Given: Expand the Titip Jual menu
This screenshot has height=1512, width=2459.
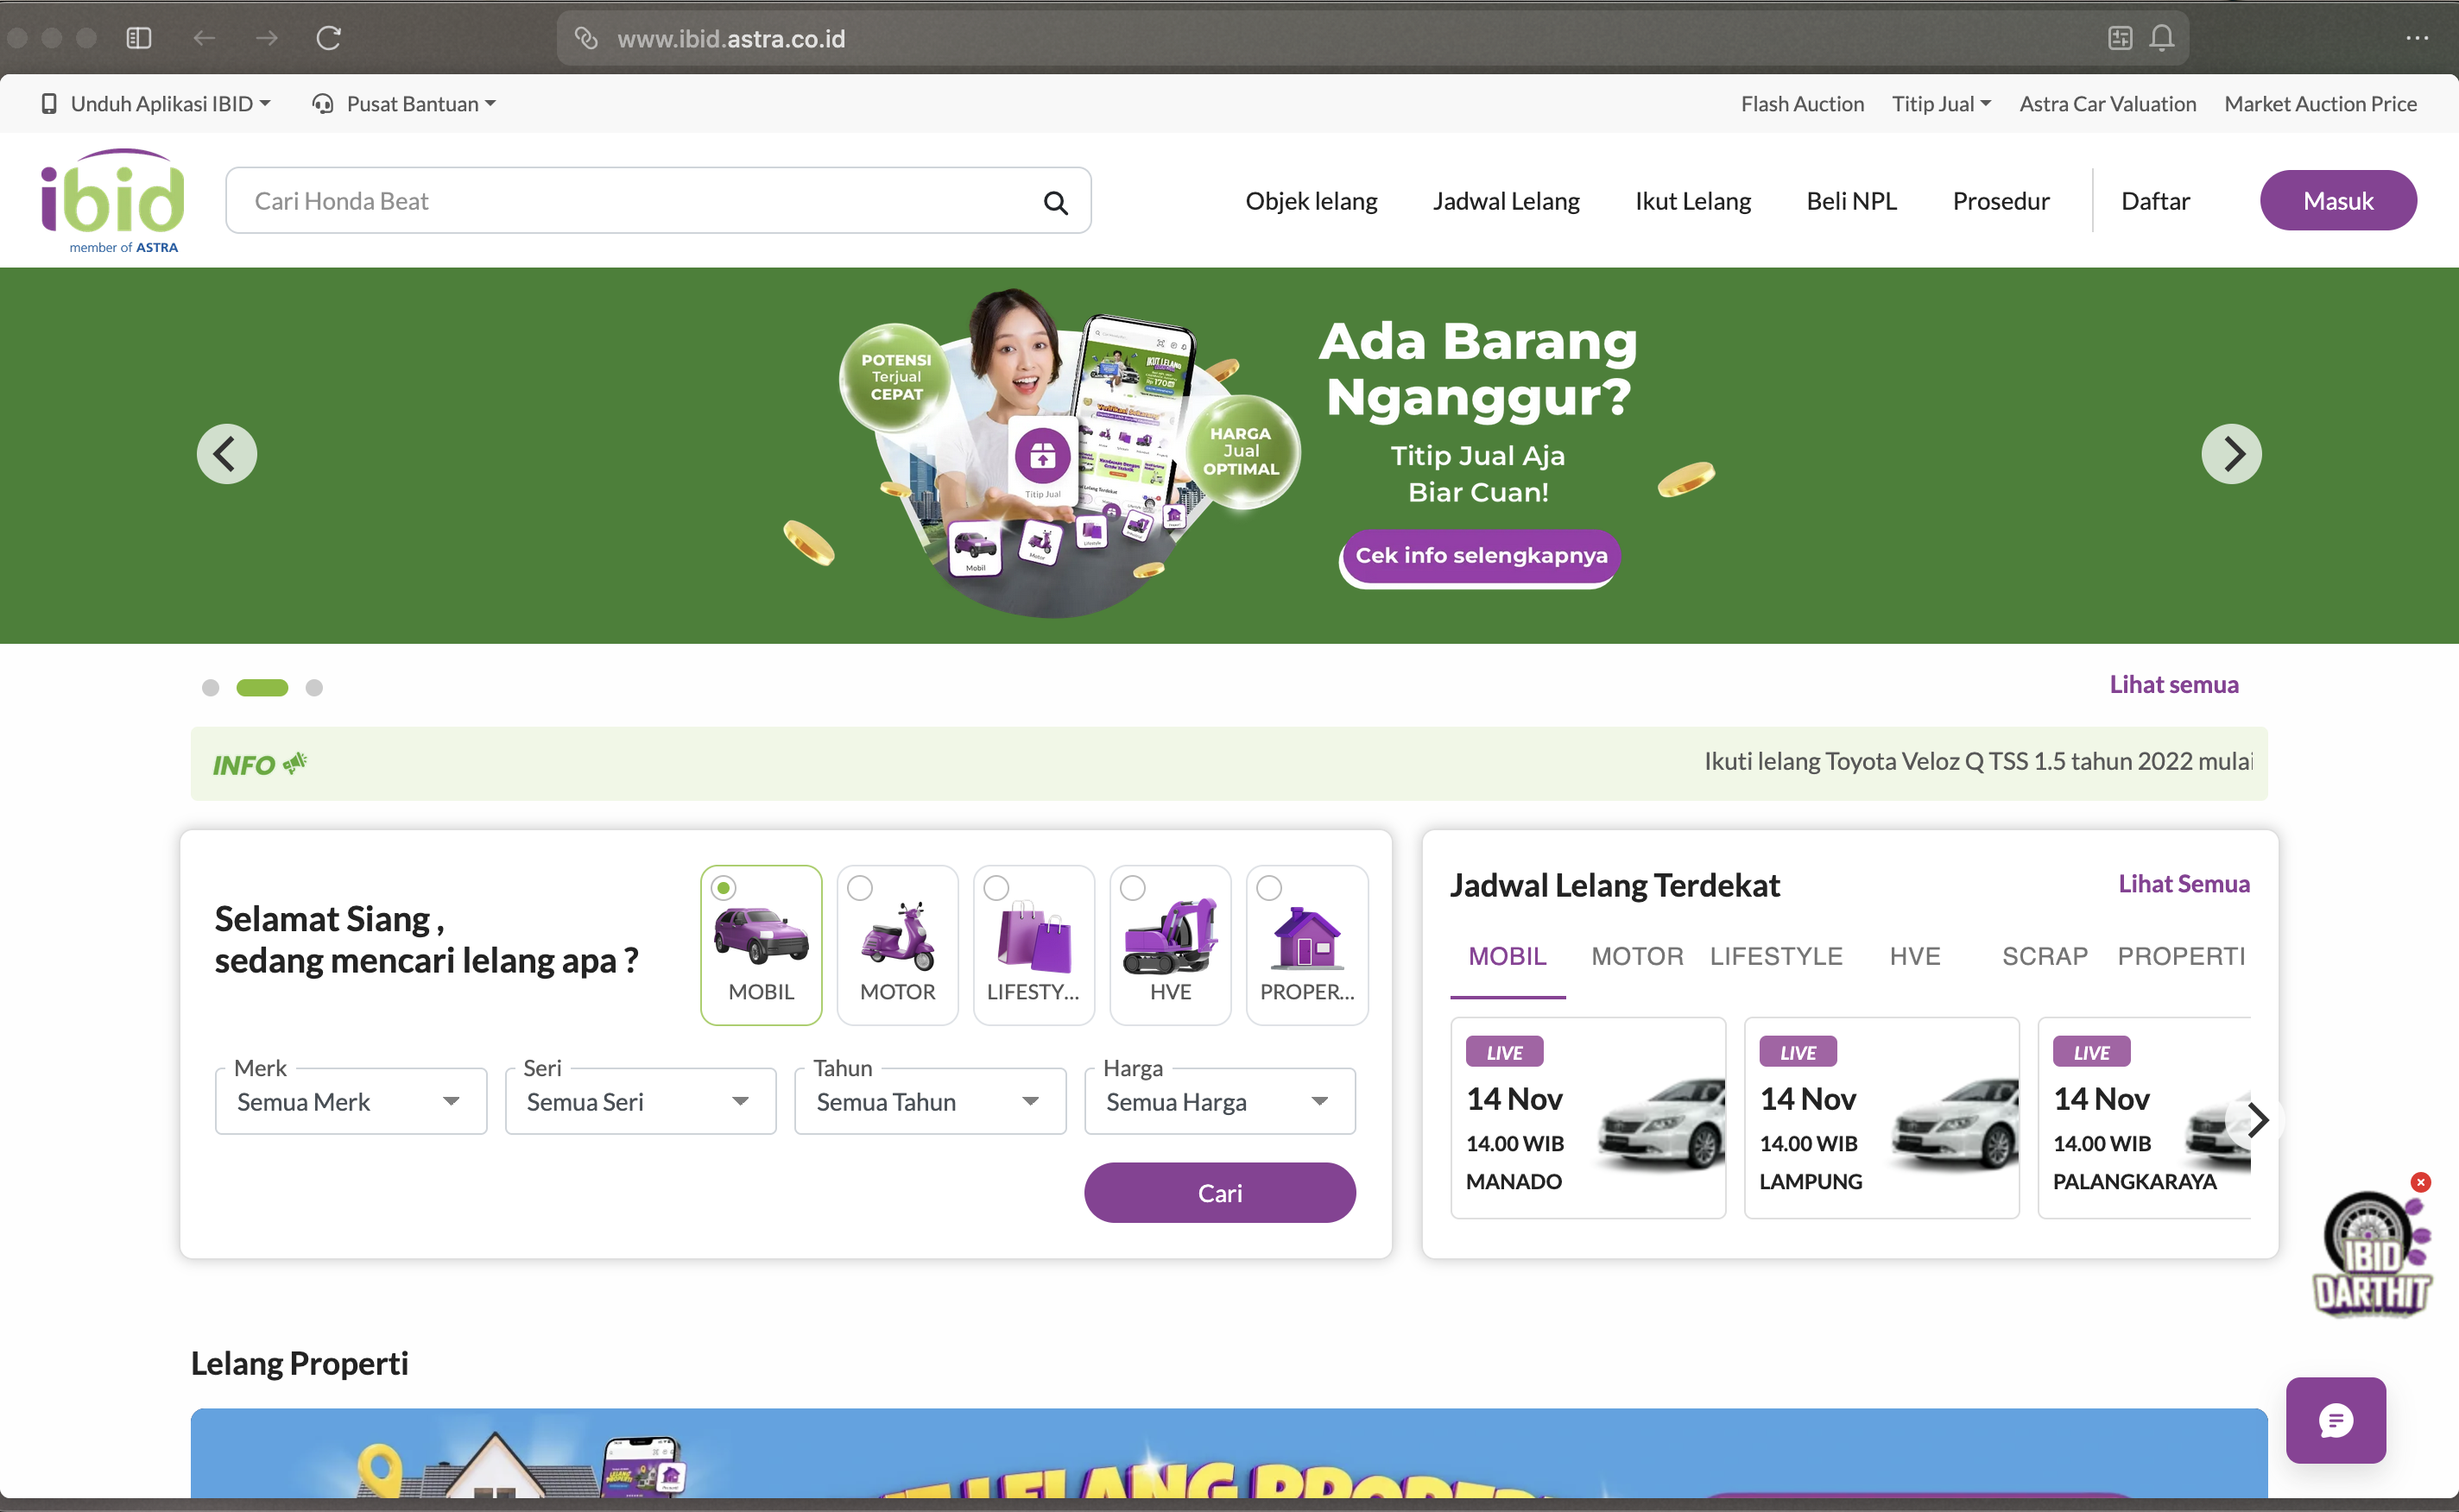Looking at the screenshot, I should [1941, 104].
